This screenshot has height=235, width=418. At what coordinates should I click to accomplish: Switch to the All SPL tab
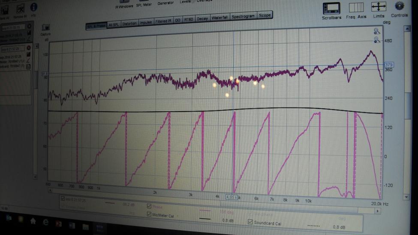pos(114,24)
